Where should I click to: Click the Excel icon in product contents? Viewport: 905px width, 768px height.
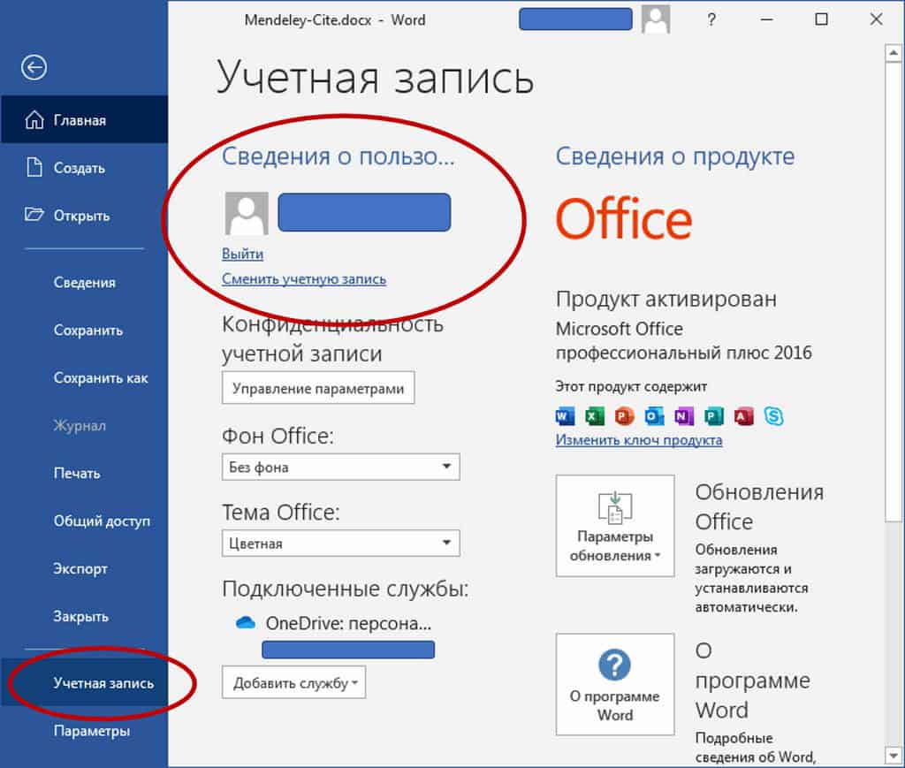coord(595,416)
